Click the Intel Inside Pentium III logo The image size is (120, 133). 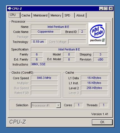coord(97,34)
